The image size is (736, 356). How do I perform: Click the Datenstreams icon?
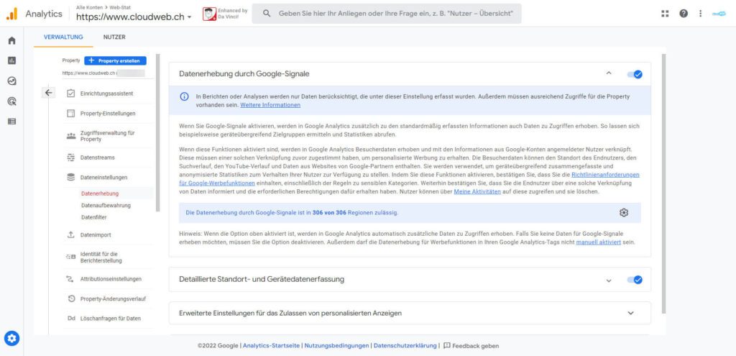pos(71,158)
